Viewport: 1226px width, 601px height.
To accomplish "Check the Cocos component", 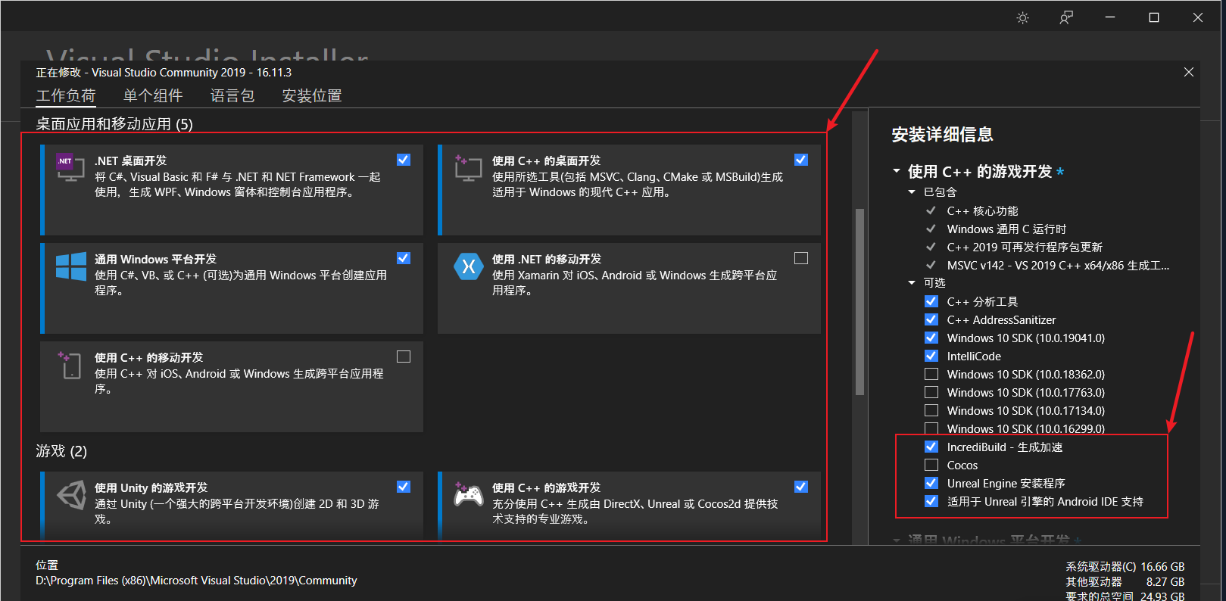I will click(x=931, y=465).
